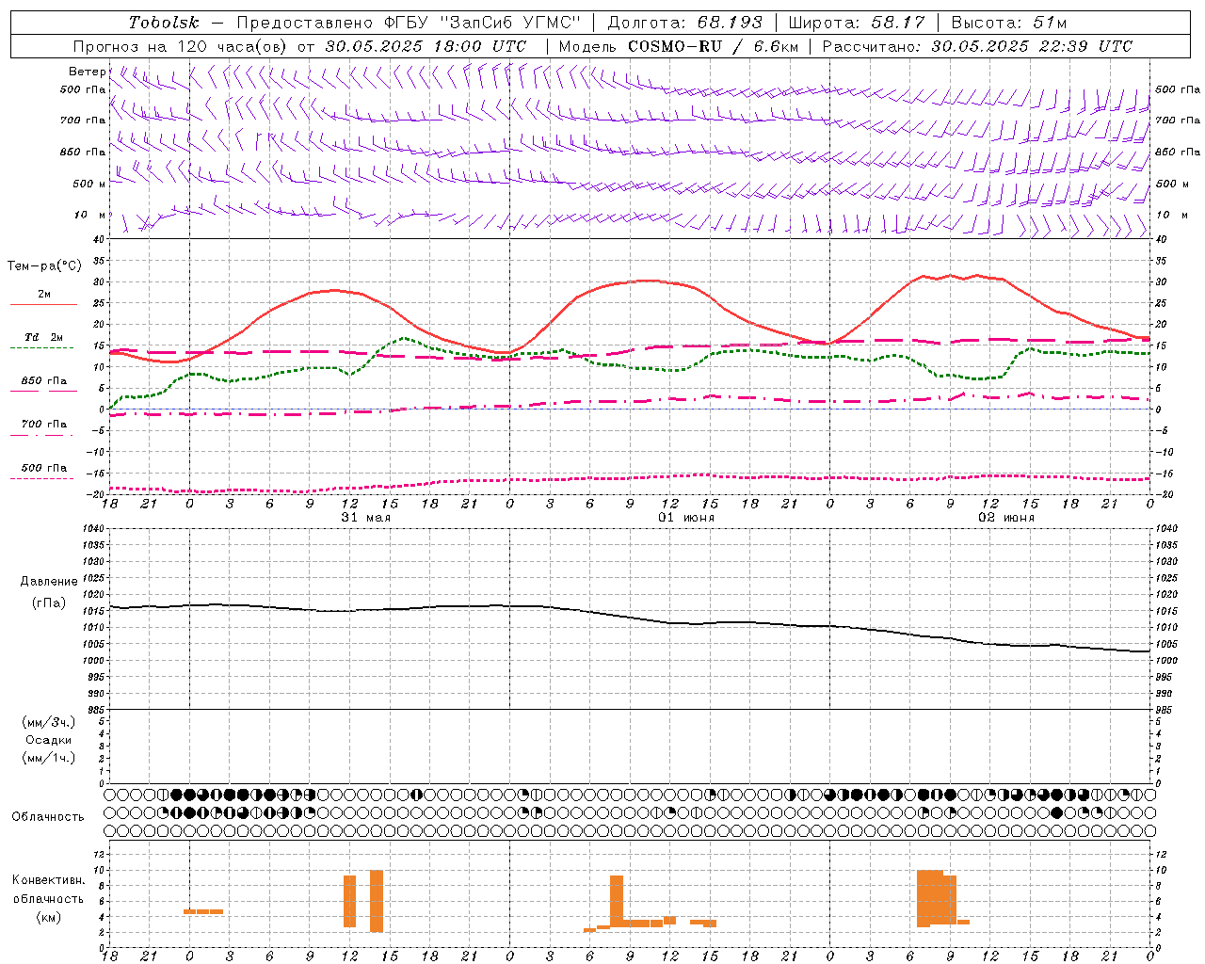The height and width of the screenshot is (964, 1205).
Task: Click calculated time 30.05.2025 22:39 UTC
Action: tap(1032, 46)
